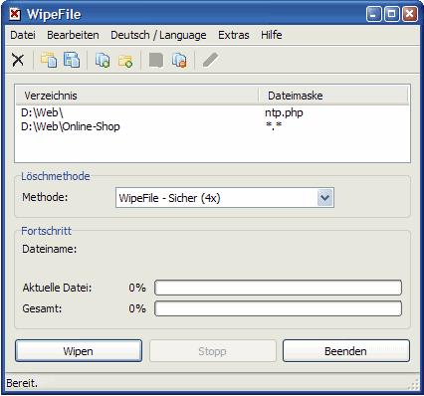This screenshot has height=396, width=424.
Task: Quit via the Beenden button
Action: coord(346,351)
